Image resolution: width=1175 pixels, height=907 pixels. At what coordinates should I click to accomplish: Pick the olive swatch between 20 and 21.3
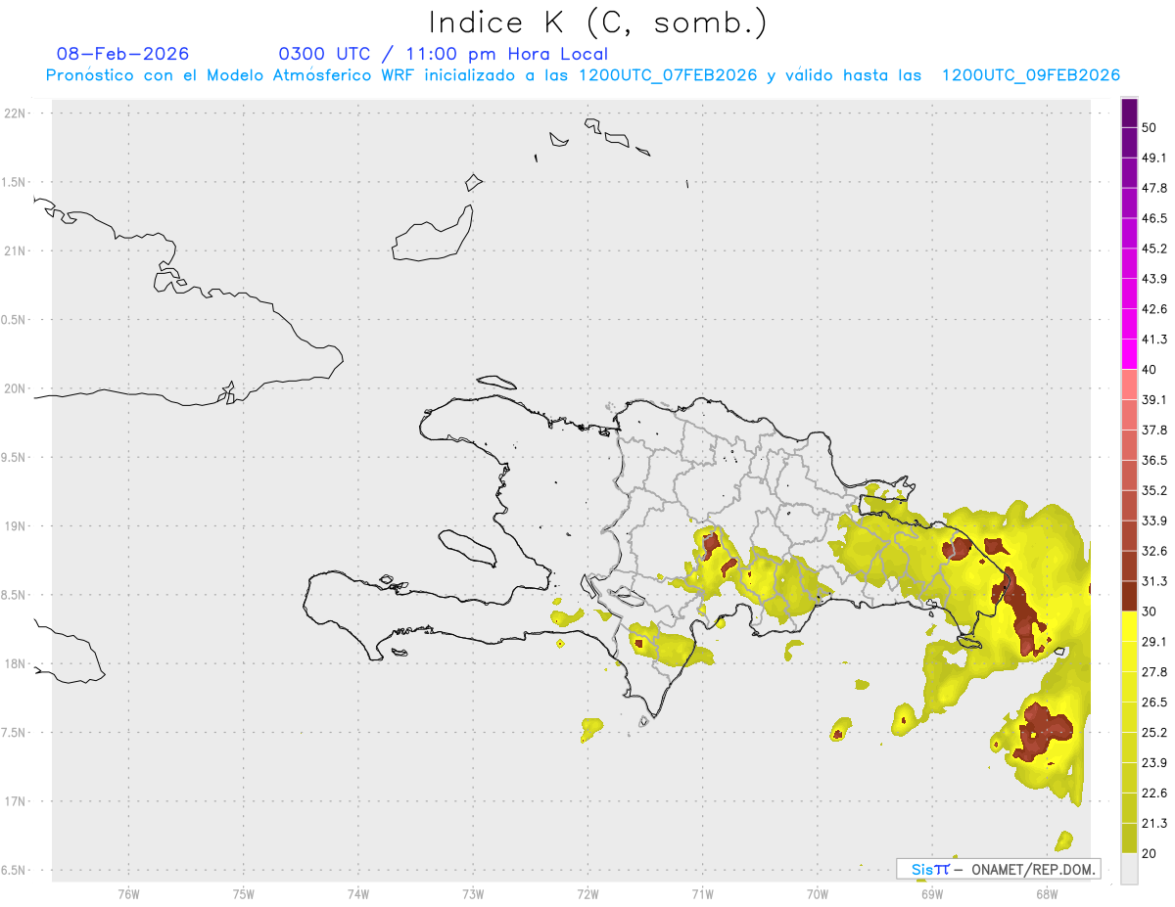[1129, 839]
